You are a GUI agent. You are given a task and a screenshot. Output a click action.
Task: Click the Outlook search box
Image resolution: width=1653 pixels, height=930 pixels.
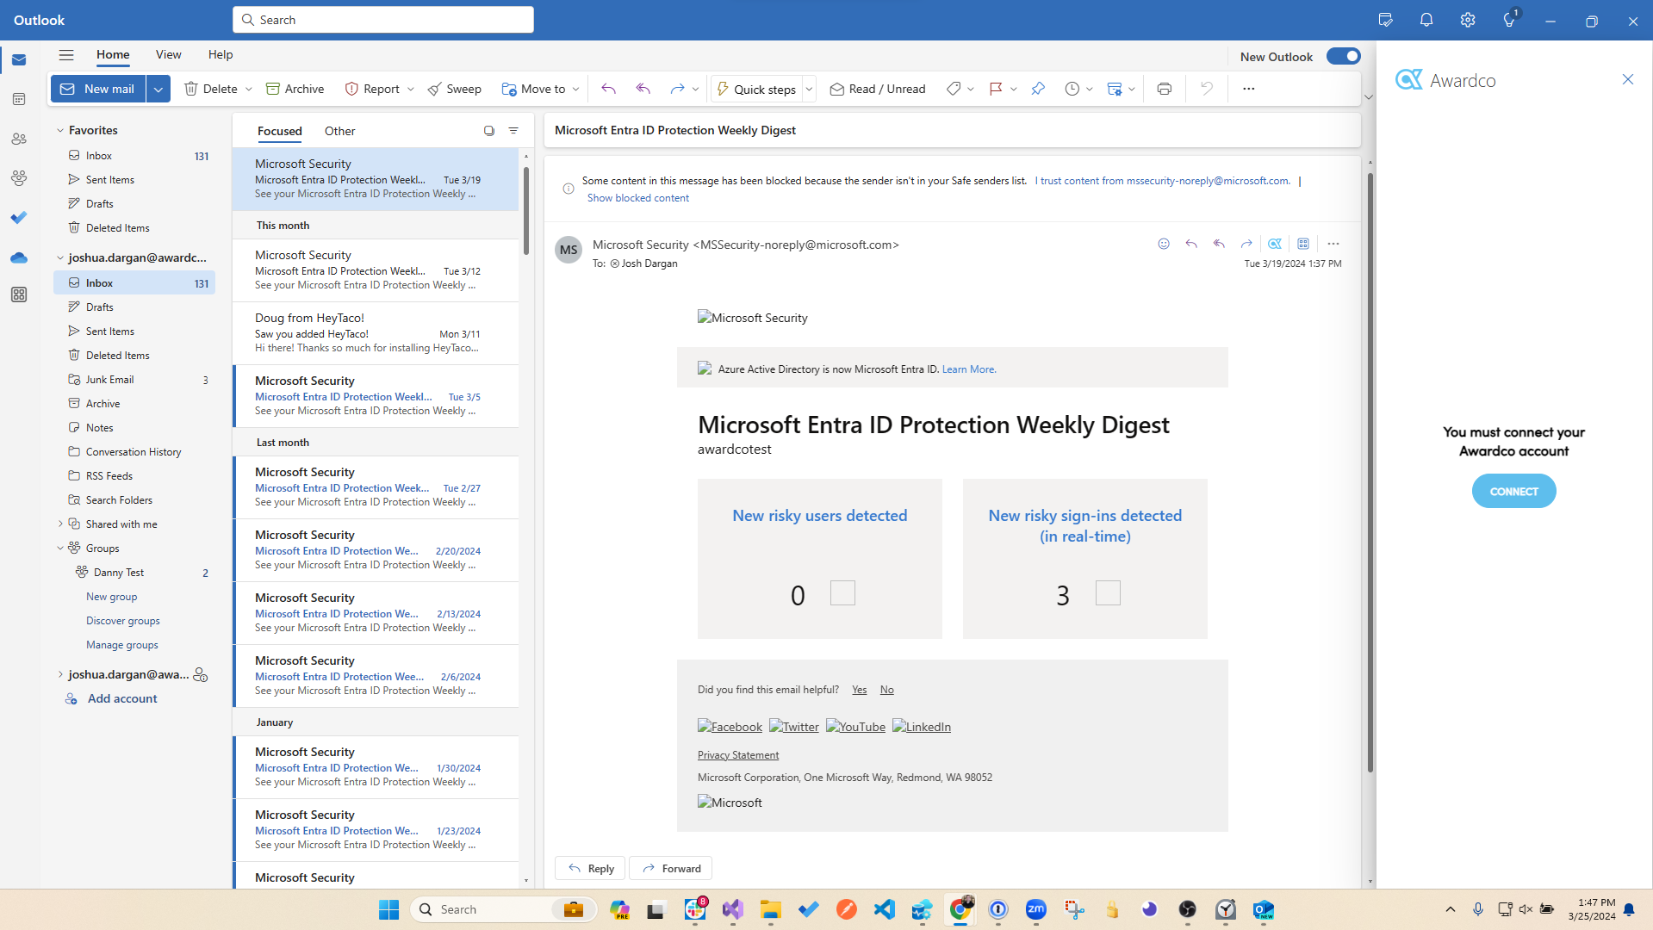(x=383, y=20)
